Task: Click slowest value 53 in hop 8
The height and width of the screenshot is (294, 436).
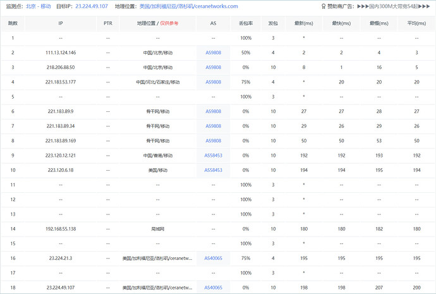Action: click(379, 141)
